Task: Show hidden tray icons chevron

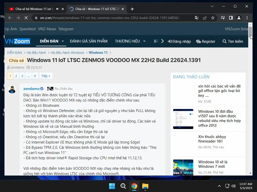Action: [x=219, y=186]
